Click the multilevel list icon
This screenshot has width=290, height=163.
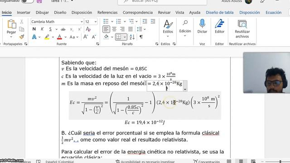tap(131, 21)
